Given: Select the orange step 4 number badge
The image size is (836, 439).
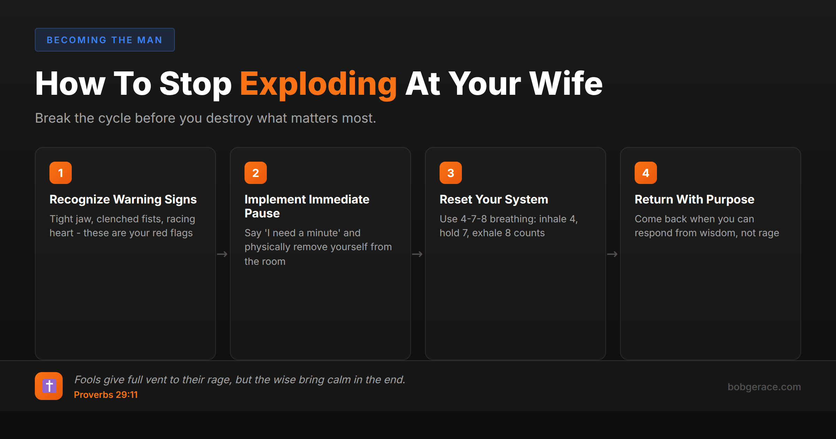Looking at the screenshot, I should 646,172.
